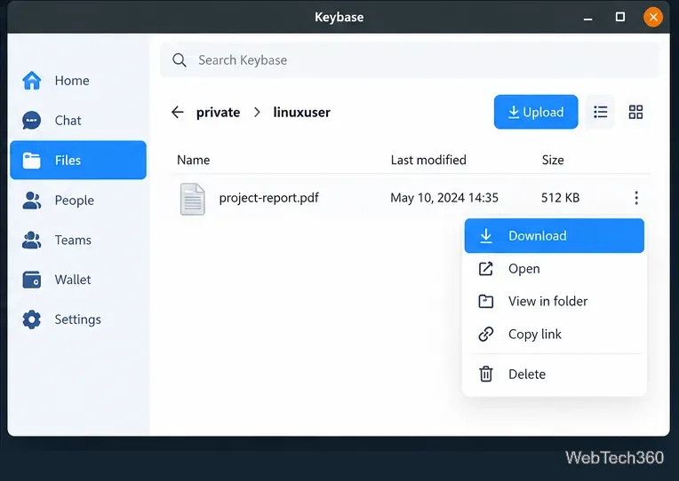Go to People in sidebar
The height and width of the screenshot is (481, 679).
[x=78, y=201]
